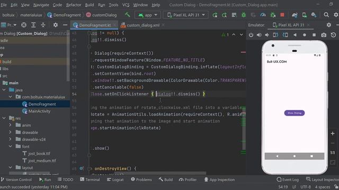Click the red Stop button
This screenshot has width=339, height=190.
[282, 15]
